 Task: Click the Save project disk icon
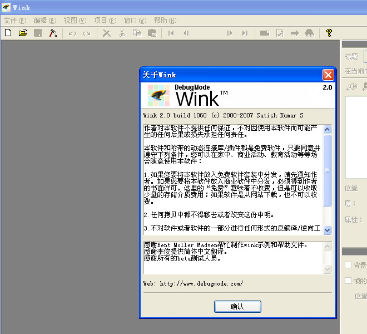pyautogui.click(x=38, y=33)
